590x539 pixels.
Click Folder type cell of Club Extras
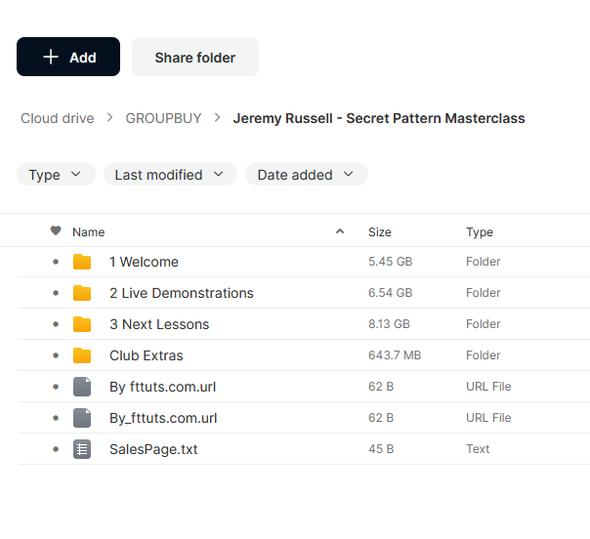coord(484,355)
